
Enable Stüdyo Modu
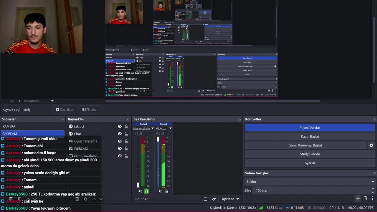[x=310, y=154]
